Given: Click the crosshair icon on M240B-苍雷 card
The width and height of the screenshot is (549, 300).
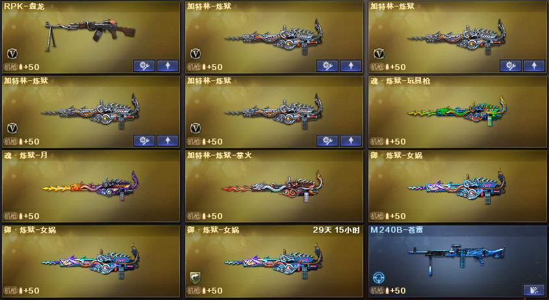Looking at the screenshot, I should [x=379, y=278].
